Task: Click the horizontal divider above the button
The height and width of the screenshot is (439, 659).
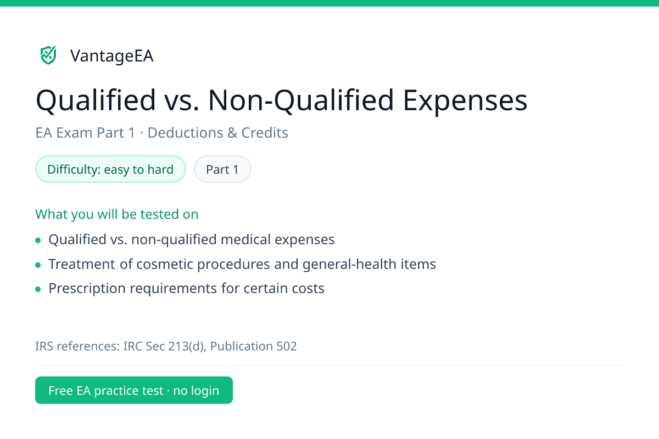Action: point(329,365)
